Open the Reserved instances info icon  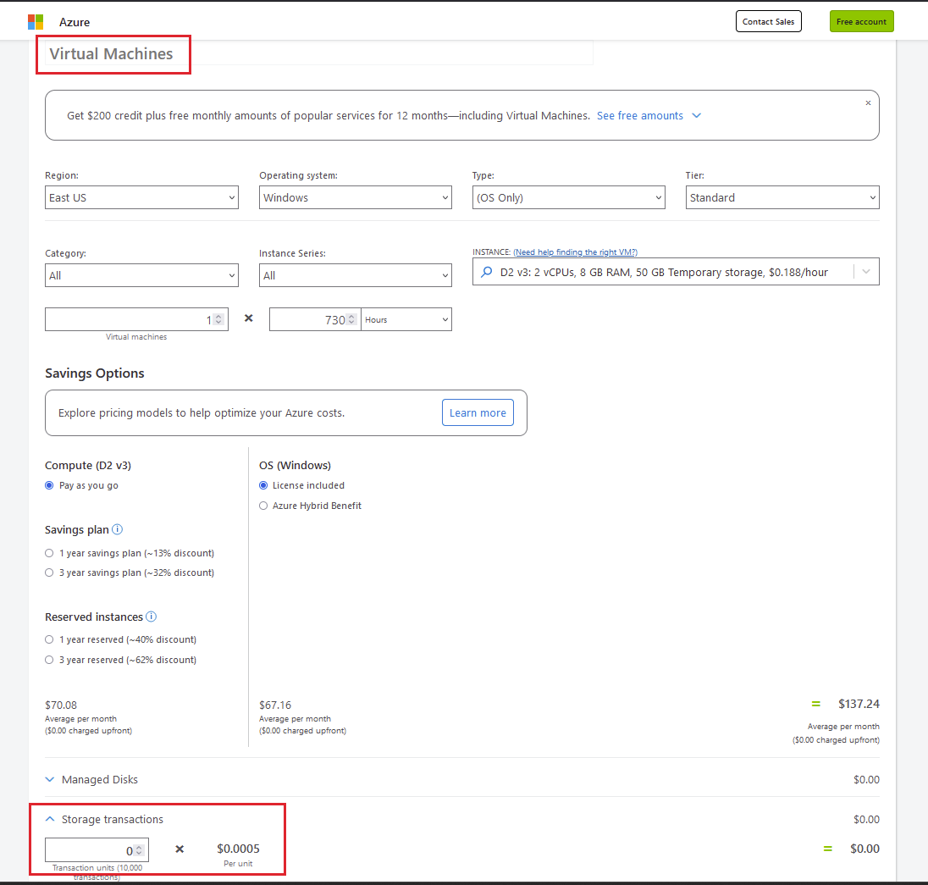(151, 617)
